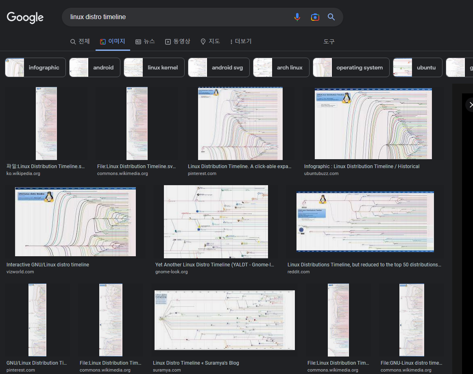Click the reddit.com source text
473x374 pixels.
tap(299, 272)
